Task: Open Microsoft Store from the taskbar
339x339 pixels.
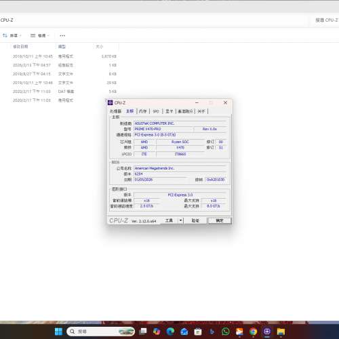Action: click(x=198, y=332)
